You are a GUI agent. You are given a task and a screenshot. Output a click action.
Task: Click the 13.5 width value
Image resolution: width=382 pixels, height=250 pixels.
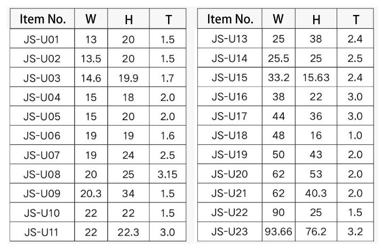click(91, 59)
